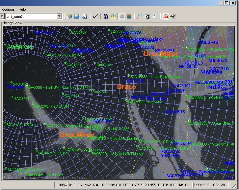Viewport: 239px width, 190px height.
Task: Click the open folder icon
Action: [77, 16]
